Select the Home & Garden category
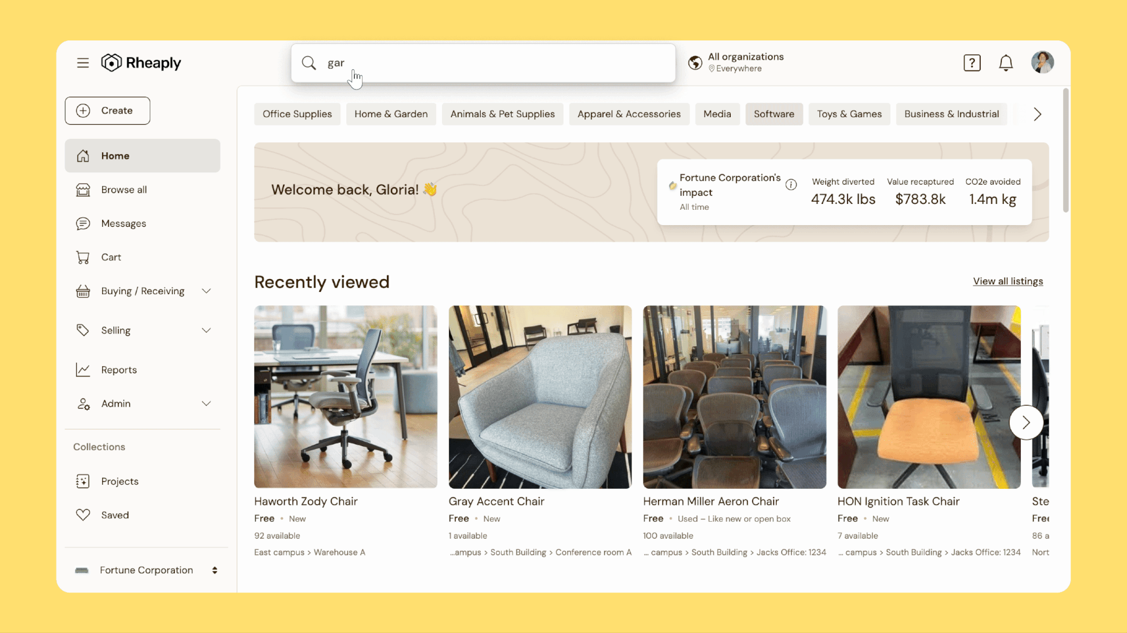This screenshot has width=1127, height=633. [391, 114]
